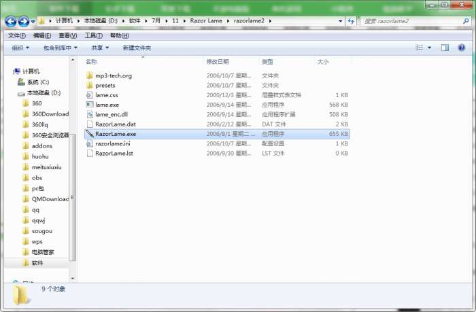Sort by the 类型 column header
Image resolution: width=476 pixels, height=312 pixels.
(267, 62)
